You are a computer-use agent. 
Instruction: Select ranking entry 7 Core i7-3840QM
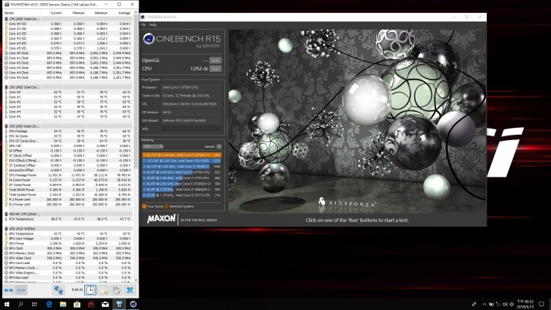(x=181, y=190)
